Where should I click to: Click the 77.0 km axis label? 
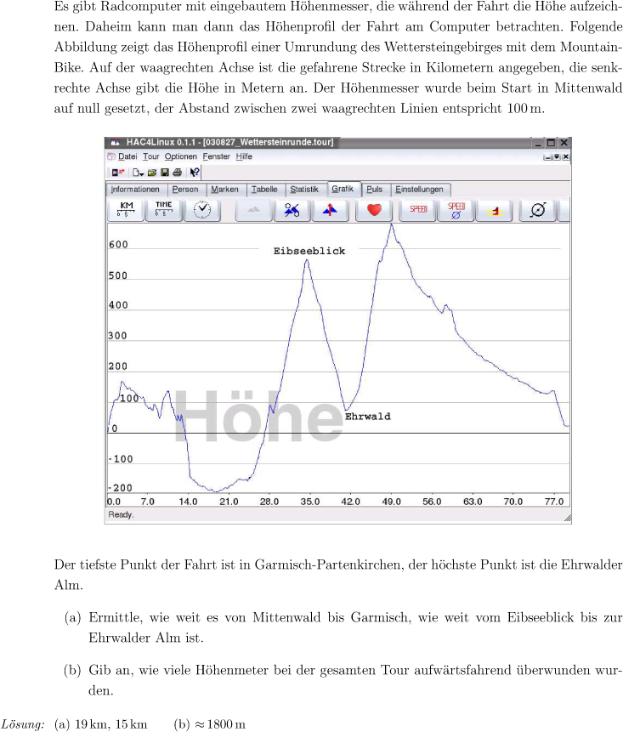tap(554, 502)
